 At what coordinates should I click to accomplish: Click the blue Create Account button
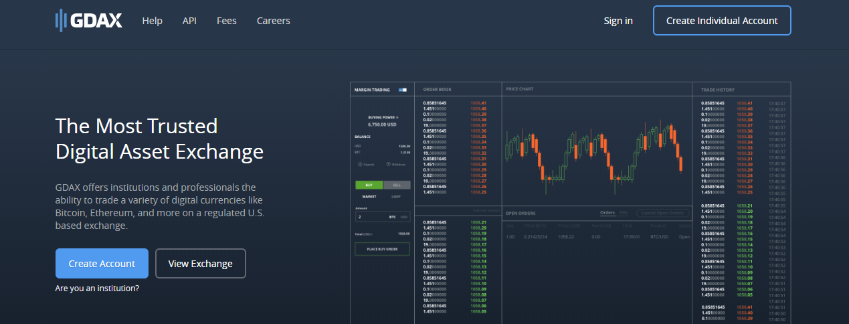(102, 263)
